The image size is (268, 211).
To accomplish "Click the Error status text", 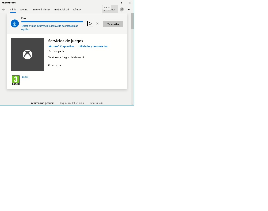I will pyautogui.click(x=24, y=18).
